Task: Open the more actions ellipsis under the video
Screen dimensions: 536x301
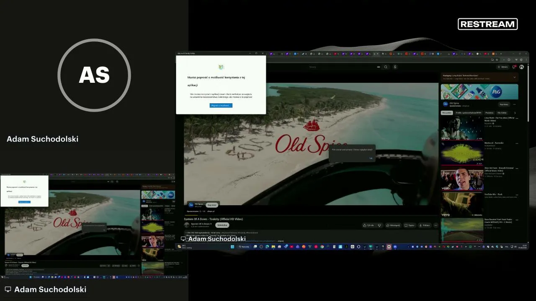Action: tap(435, 225)
